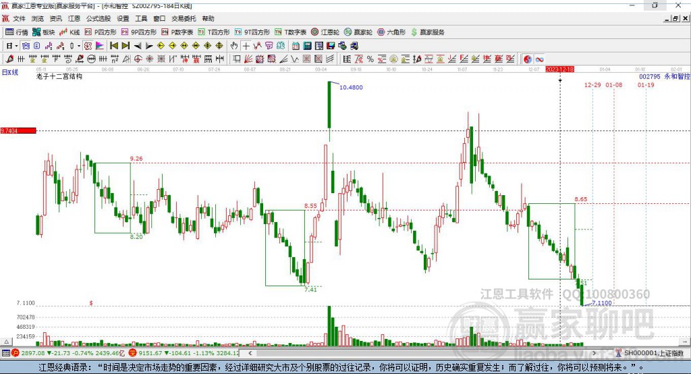
Task: Open the calculator tool icon
Action: [307, 46]
